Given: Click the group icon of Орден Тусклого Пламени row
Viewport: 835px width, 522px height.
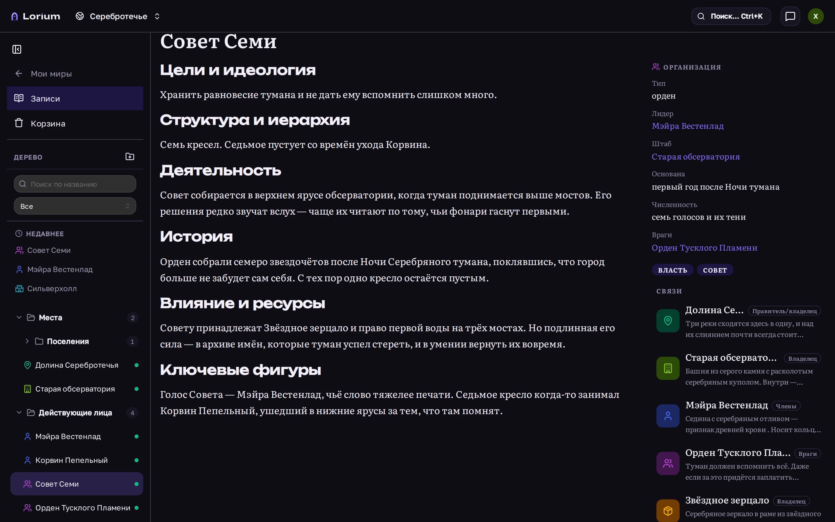Looking at the screenshot, I should tap(28, 508).
